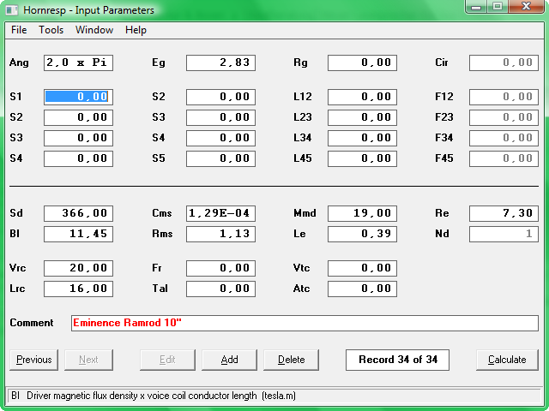Select the Ang field showing 2,0 x Pi
The width and height of the screenshot is (549, 411).
pos(78,63)
